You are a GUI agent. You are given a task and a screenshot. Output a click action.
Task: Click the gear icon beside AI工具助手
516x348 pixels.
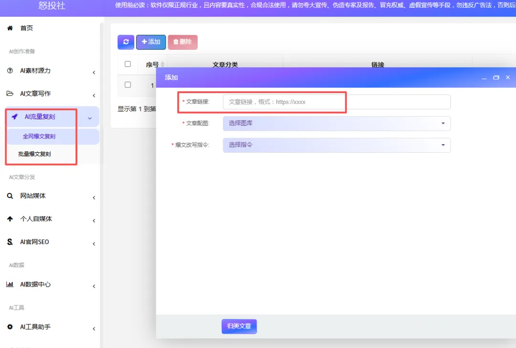(11, 327)
